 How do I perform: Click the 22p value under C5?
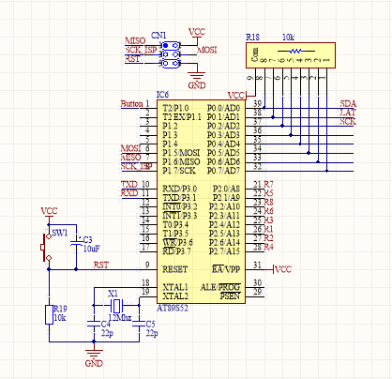pyautogui.click(x=152, y=333)
